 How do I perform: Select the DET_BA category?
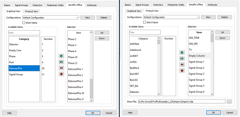(x=143, y=86)
